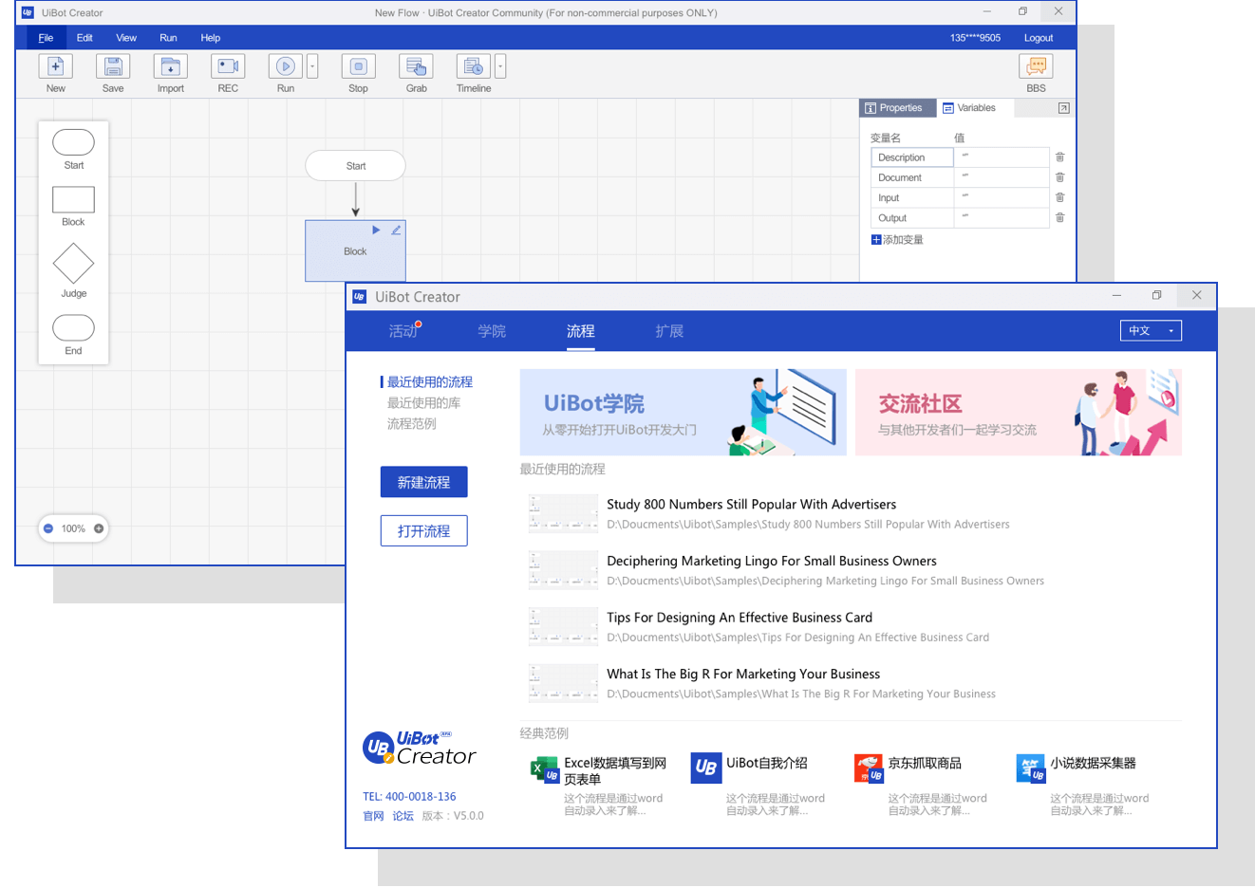Open the Timeline toolbar icon

point(473,66)
